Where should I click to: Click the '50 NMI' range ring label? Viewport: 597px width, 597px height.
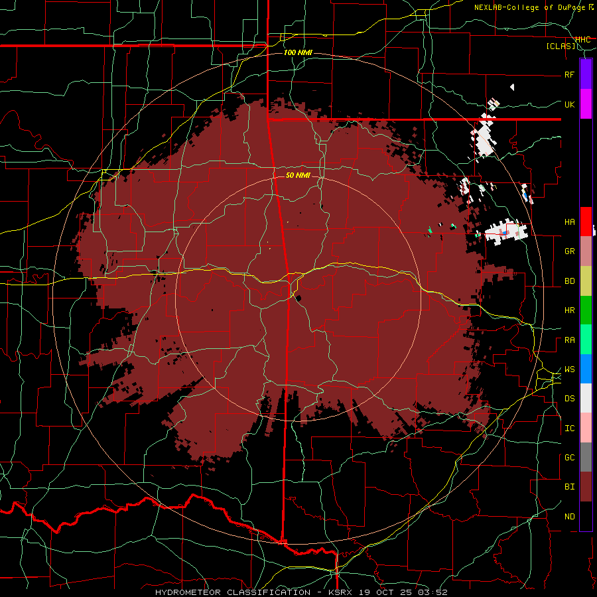click(298, 175)
